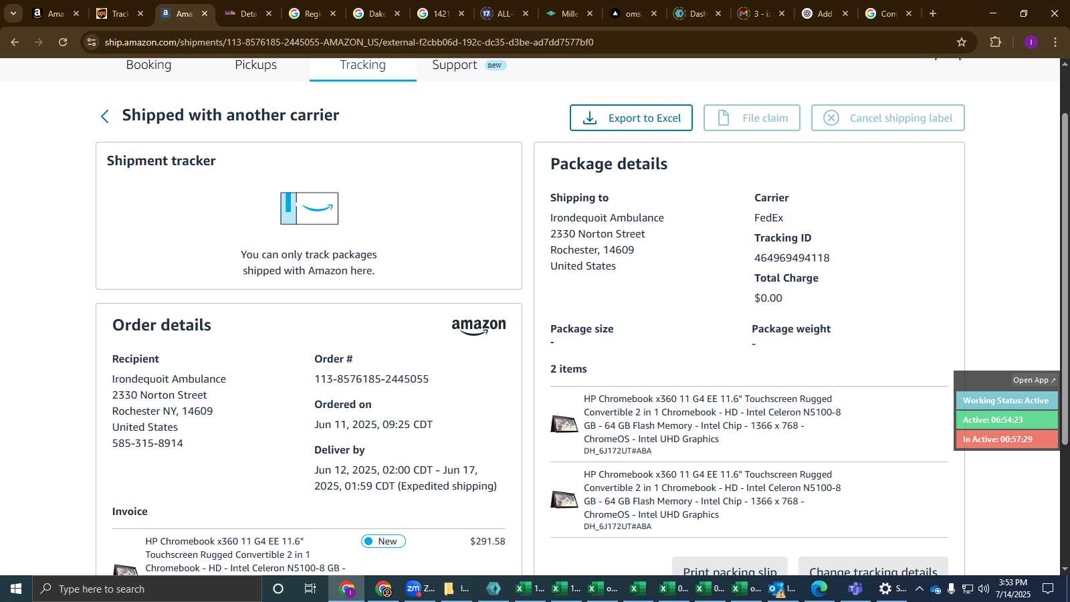Click Print packing slip button
Image resolution: width=1070 pixels, height=602 pixels.
(x=730, y=566)
